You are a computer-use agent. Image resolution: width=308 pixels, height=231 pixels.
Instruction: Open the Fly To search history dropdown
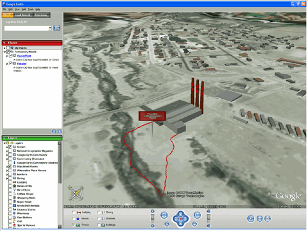(49, 28)
